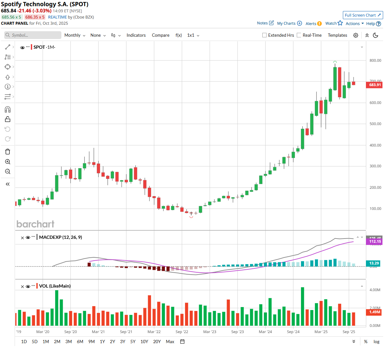This screenshot has width=388, height=349.
Task: Open the Actions dropdown menu
Action: point(355,23)
